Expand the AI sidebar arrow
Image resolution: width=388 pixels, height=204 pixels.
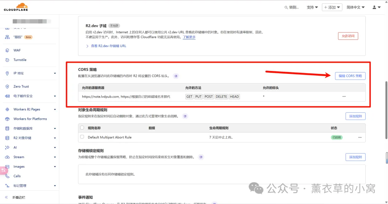coord(55,147)
